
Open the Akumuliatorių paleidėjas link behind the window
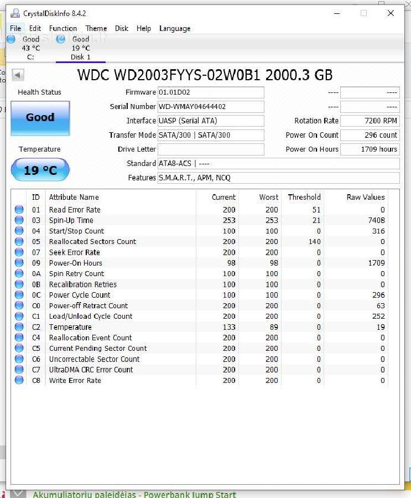pyautogui.click(x=134, y=494)
